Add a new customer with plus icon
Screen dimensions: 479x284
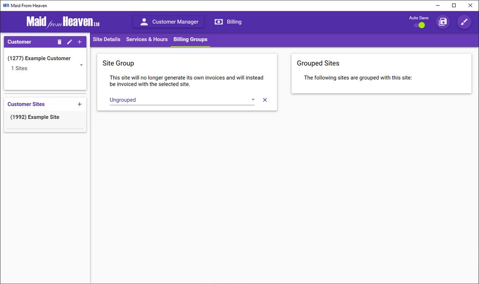(79, 42)
